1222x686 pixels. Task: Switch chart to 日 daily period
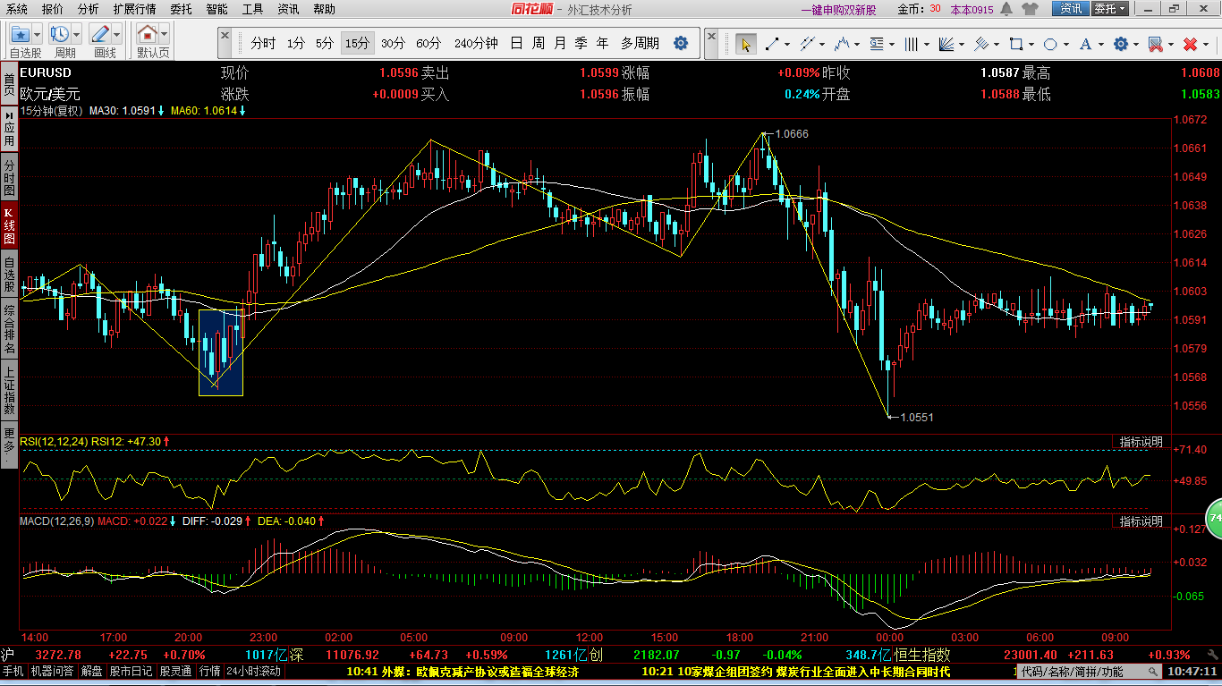pyautogui.click(x=516, y=43)
